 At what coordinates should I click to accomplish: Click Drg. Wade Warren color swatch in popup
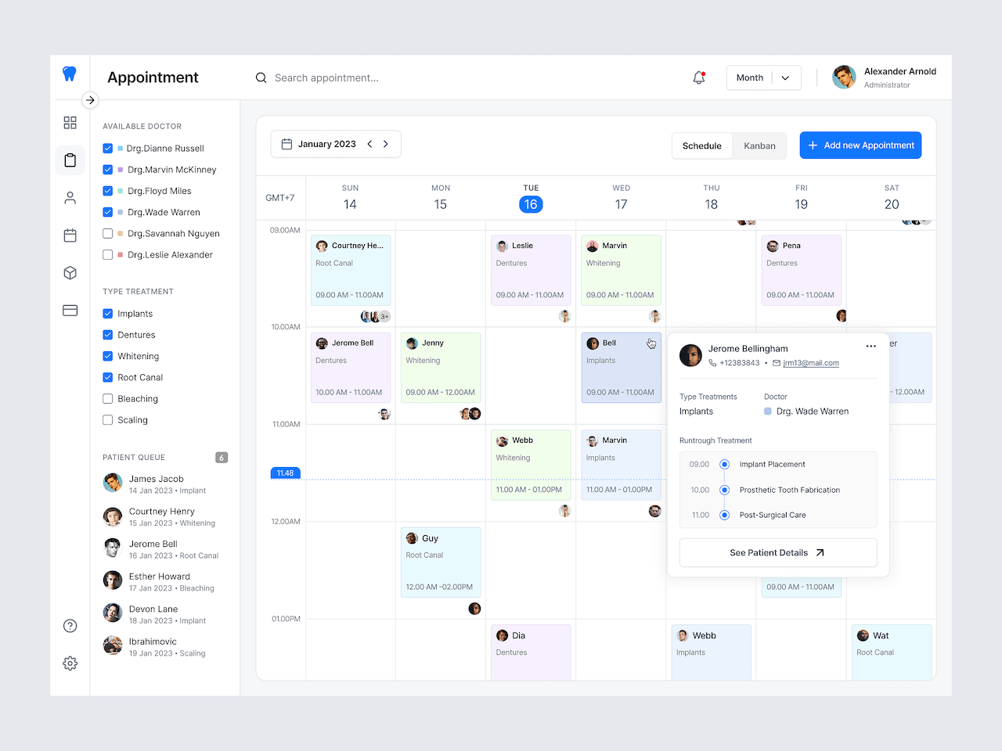point(768,411)
